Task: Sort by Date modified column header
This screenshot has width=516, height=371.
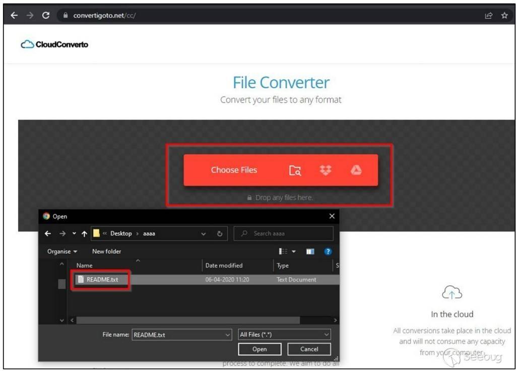Action: click(224, 265)
